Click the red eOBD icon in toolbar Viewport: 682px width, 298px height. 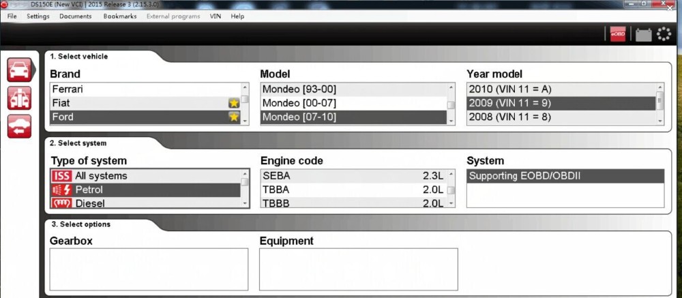tap(618, 35)
